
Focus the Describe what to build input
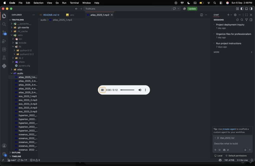coord(233,144)
